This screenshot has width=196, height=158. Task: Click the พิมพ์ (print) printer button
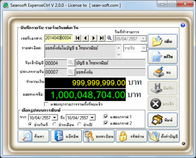[163, 120]
